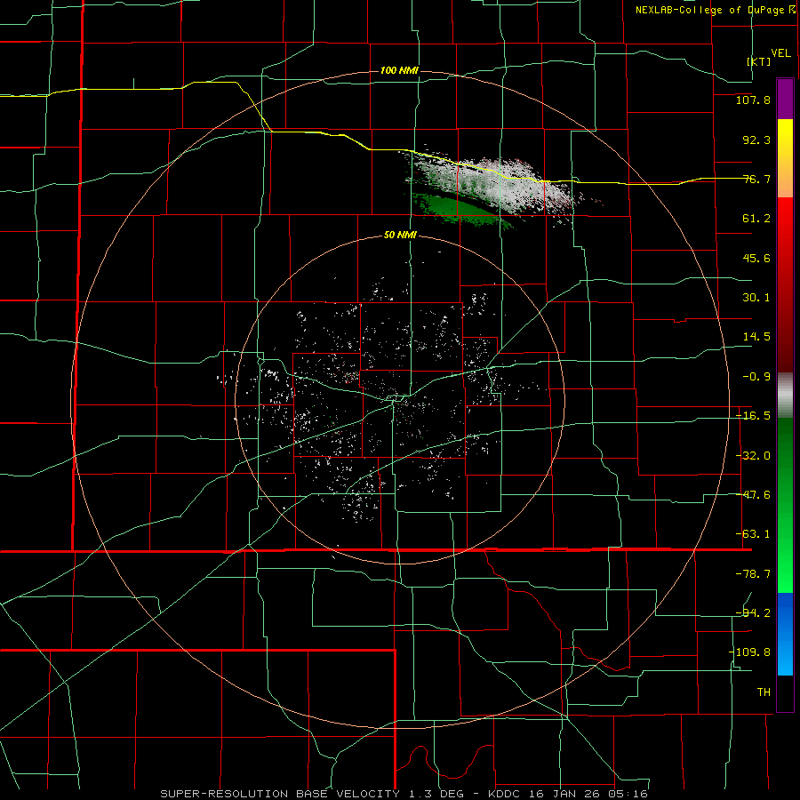
Task: Click the -94.2 velocity scale value
Action: pyautogui.click(x=753, y=613)
